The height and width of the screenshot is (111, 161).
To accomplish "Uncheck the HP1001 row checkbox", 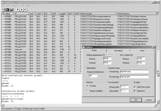I will pos(3,33).
